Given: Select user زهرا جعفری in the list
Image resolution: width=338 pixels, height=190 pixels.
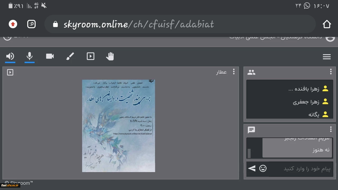Looking at the screenshot, I should [306, 102].
